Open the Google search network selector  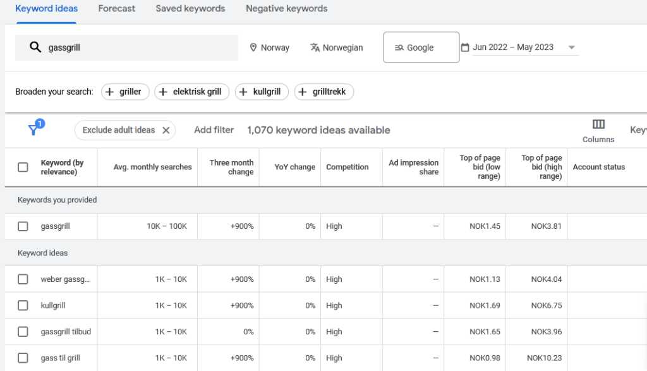point(421,47)
